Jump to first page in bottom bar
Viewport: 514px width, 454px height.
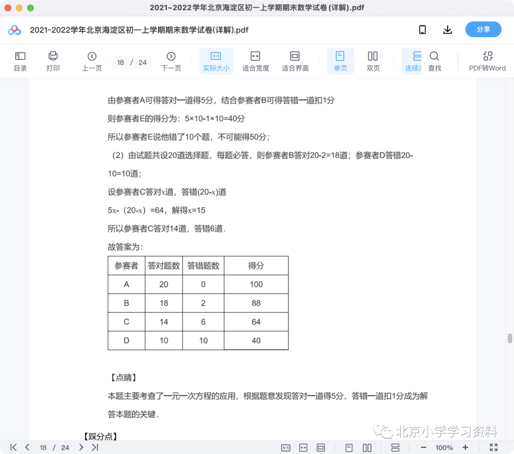13,447
